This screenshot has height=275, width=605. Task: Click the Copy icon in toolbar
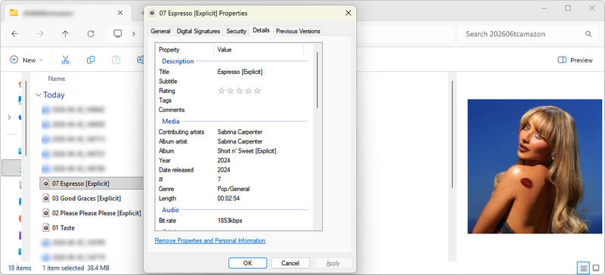tap(91, 60)
